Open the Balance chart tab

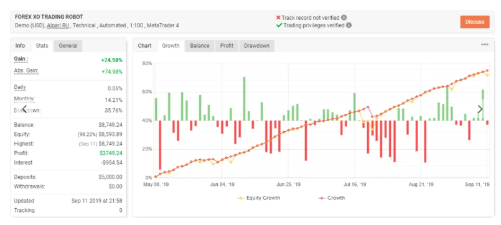click(x=200, y=45)
